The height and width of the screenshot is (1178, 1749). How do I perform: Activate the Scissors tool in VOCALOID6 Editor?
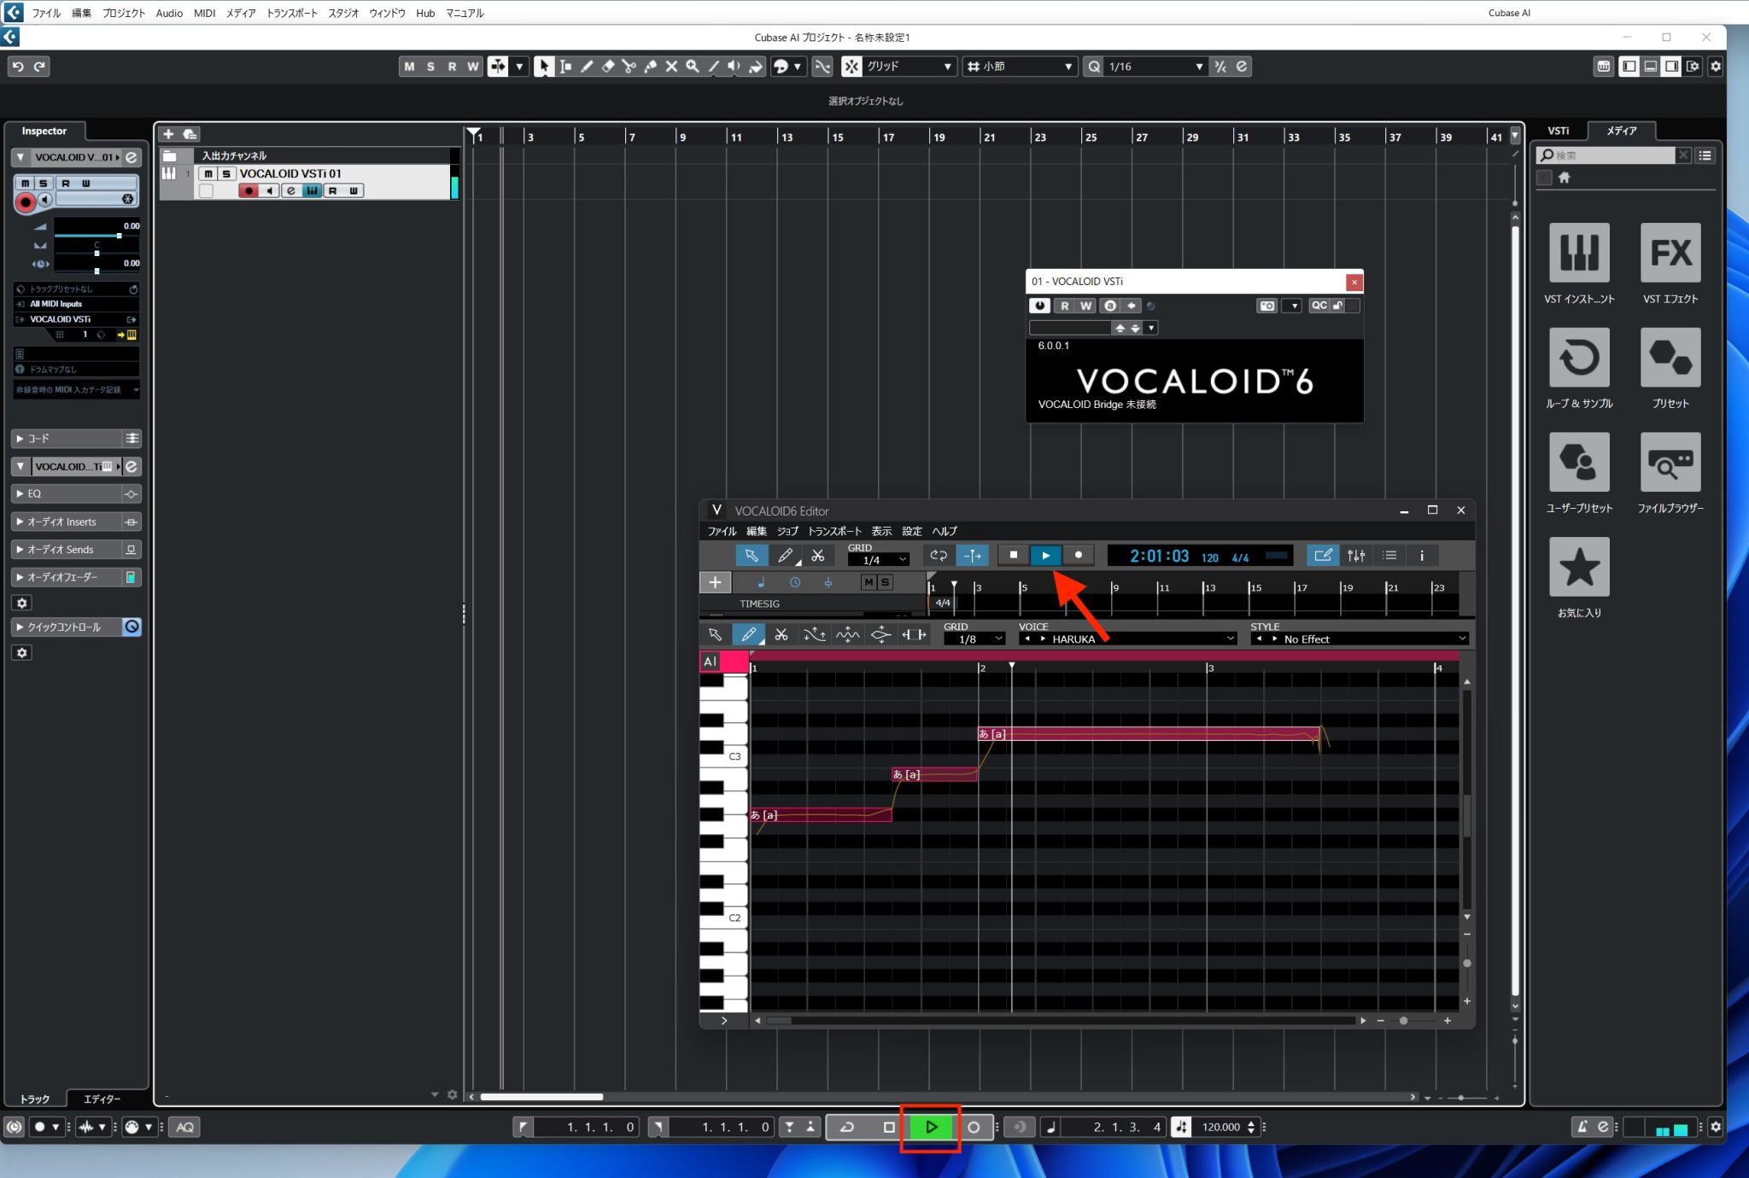(x=818, y=555)
